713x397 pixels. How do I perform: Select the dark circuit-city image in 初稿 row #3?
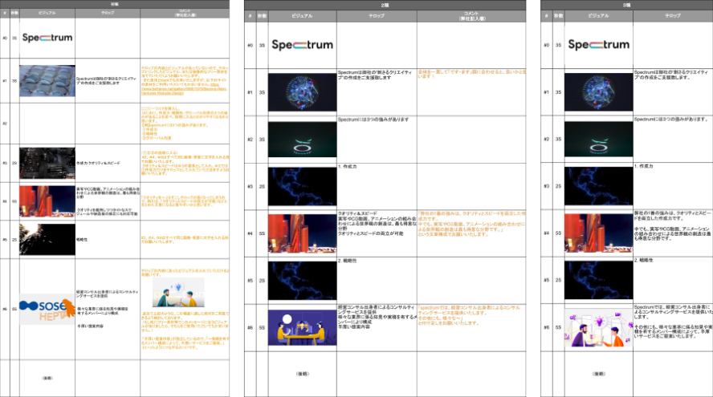(x=47, y=163)
